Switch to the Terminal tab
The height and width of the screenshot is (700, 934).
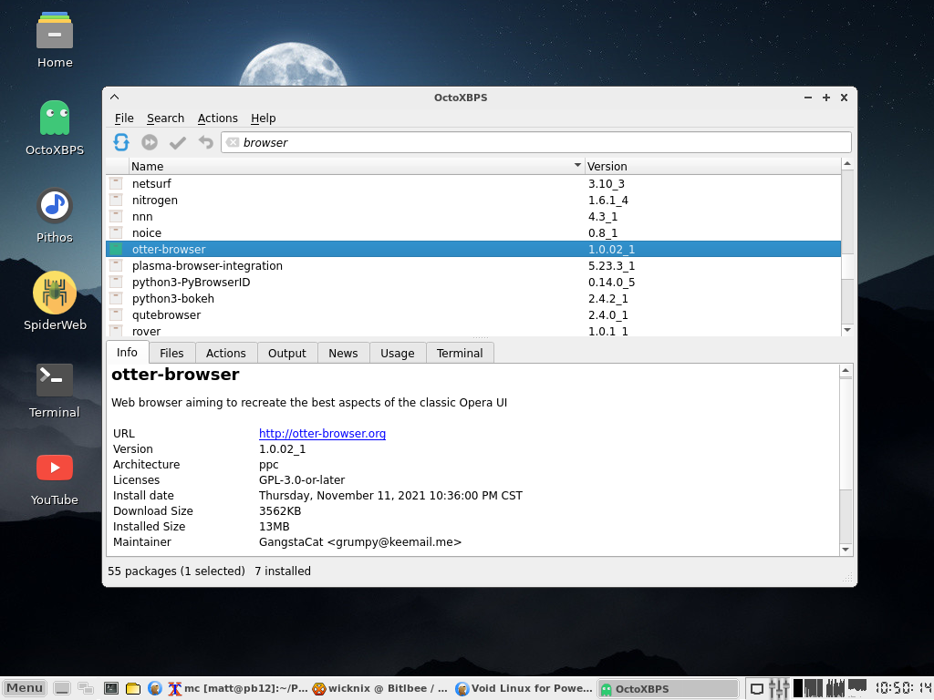point(460,353)
